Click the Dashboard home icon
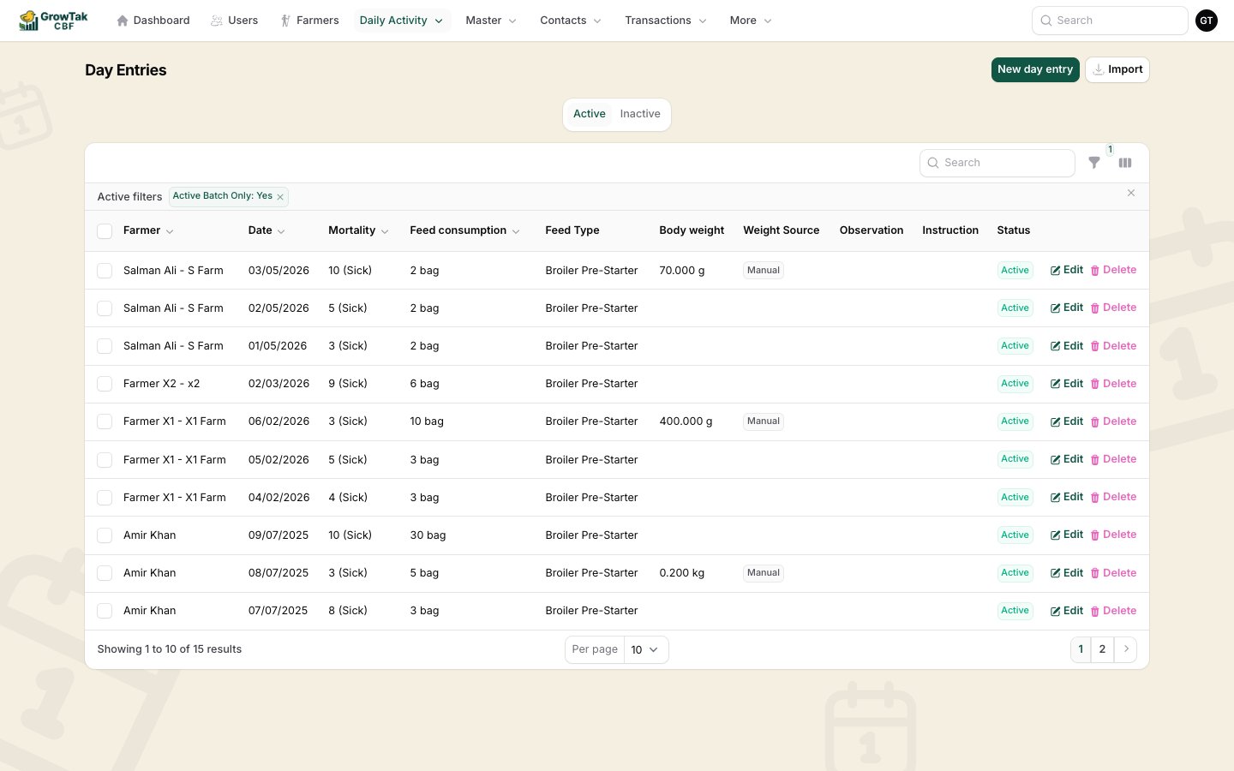 [x=123, y=21]
